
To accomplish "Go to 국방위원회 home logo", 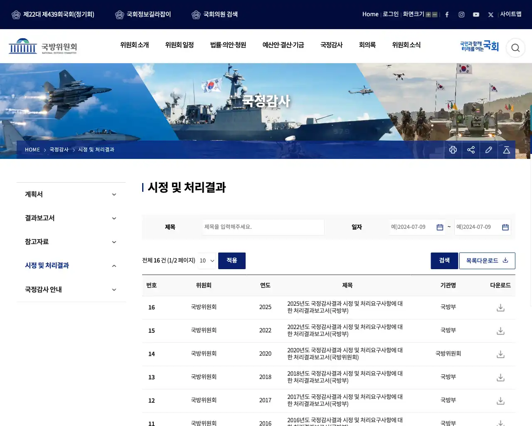I will [43, 46].
